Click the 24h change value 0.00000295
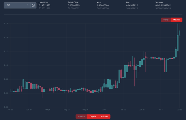The height and width of the screenshot is (120, 186). [x=74, y=5]
